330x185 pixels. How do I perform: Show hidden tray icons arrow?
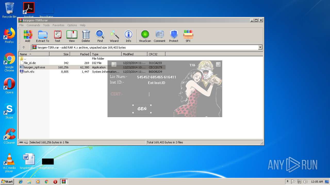tap(287, 182)
